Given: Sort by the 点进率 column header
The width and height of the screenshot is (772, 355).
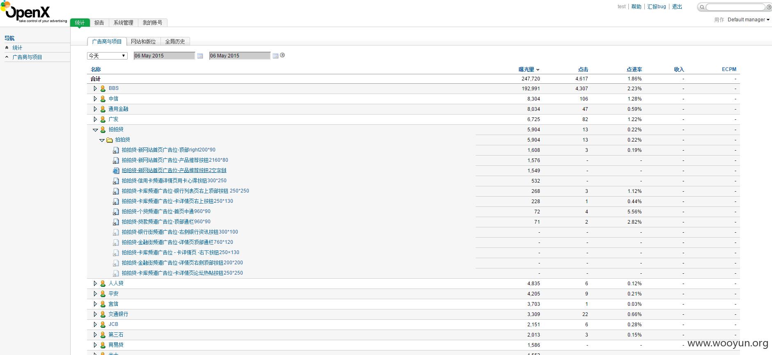Looking at the screenshot, I should pyautogui.click(x=634, y=69).
